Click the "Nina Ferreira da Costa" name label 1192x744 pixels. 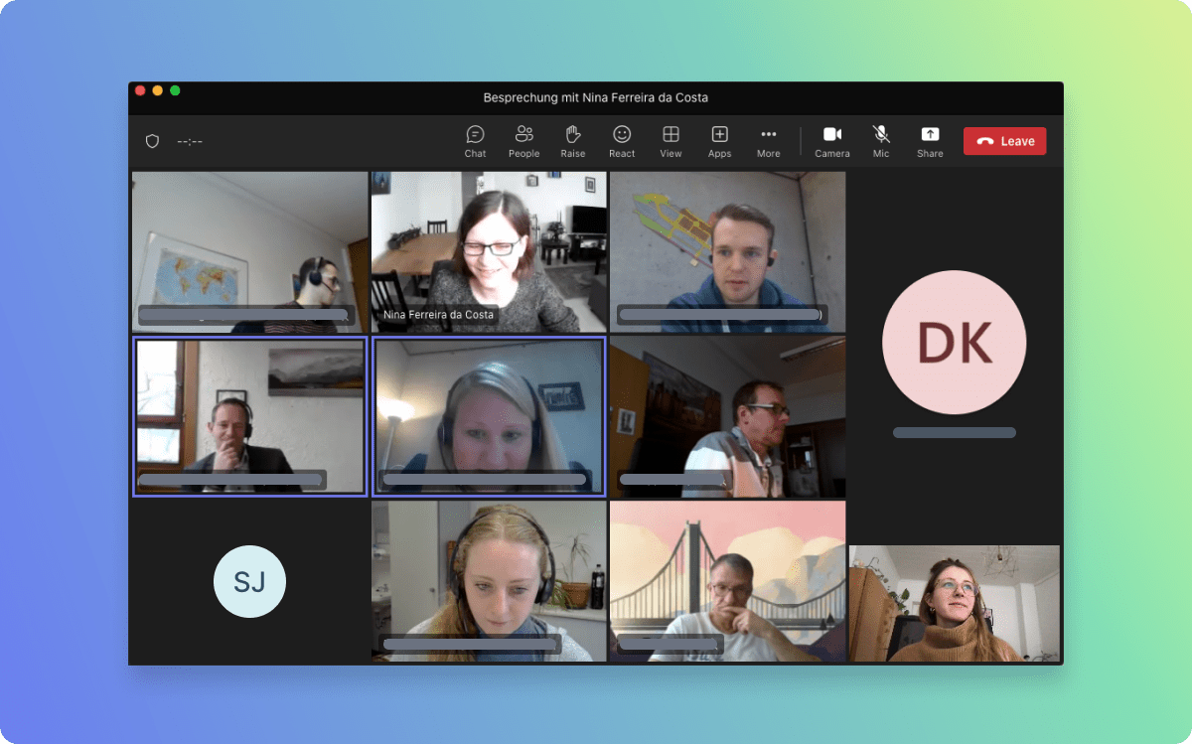438,315
